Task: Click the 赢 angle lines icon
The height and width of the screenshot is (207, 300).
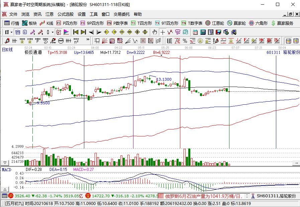Action: (x=269, y=41)
